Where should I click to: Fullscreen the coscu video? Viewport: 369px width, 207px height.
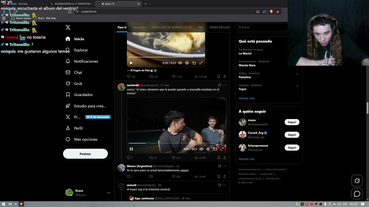point(222,149)
